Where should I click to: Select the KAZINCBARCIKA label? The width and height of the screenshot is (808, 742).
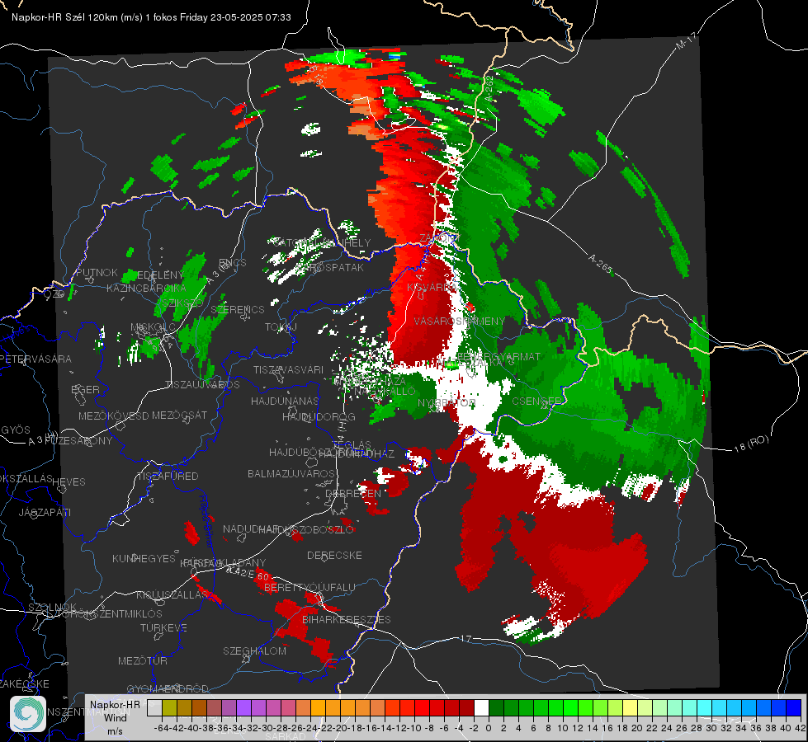146,288
